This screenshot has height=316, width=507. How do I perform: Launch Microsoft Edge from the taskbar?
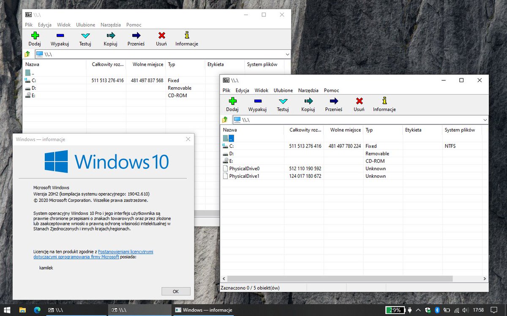[x=37, y=310]
